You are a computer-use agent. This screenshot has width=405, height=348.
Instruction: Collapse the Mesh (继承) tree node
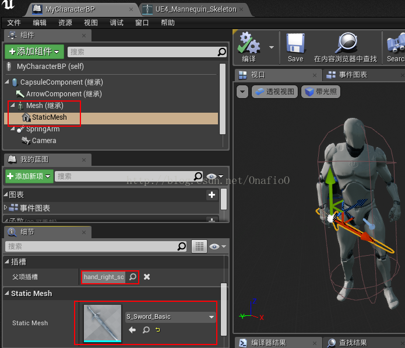tap(13, 105)
